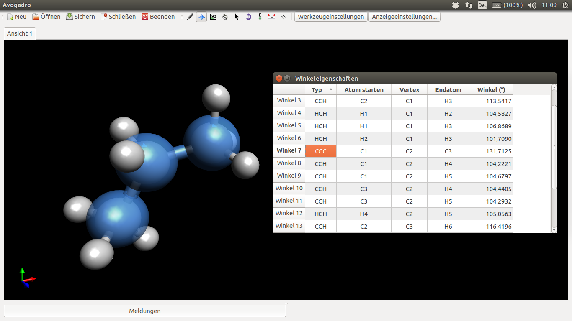This screenshot has width=572, height=321.
Task: Open the network connection indicator
Action: [469, 5]
